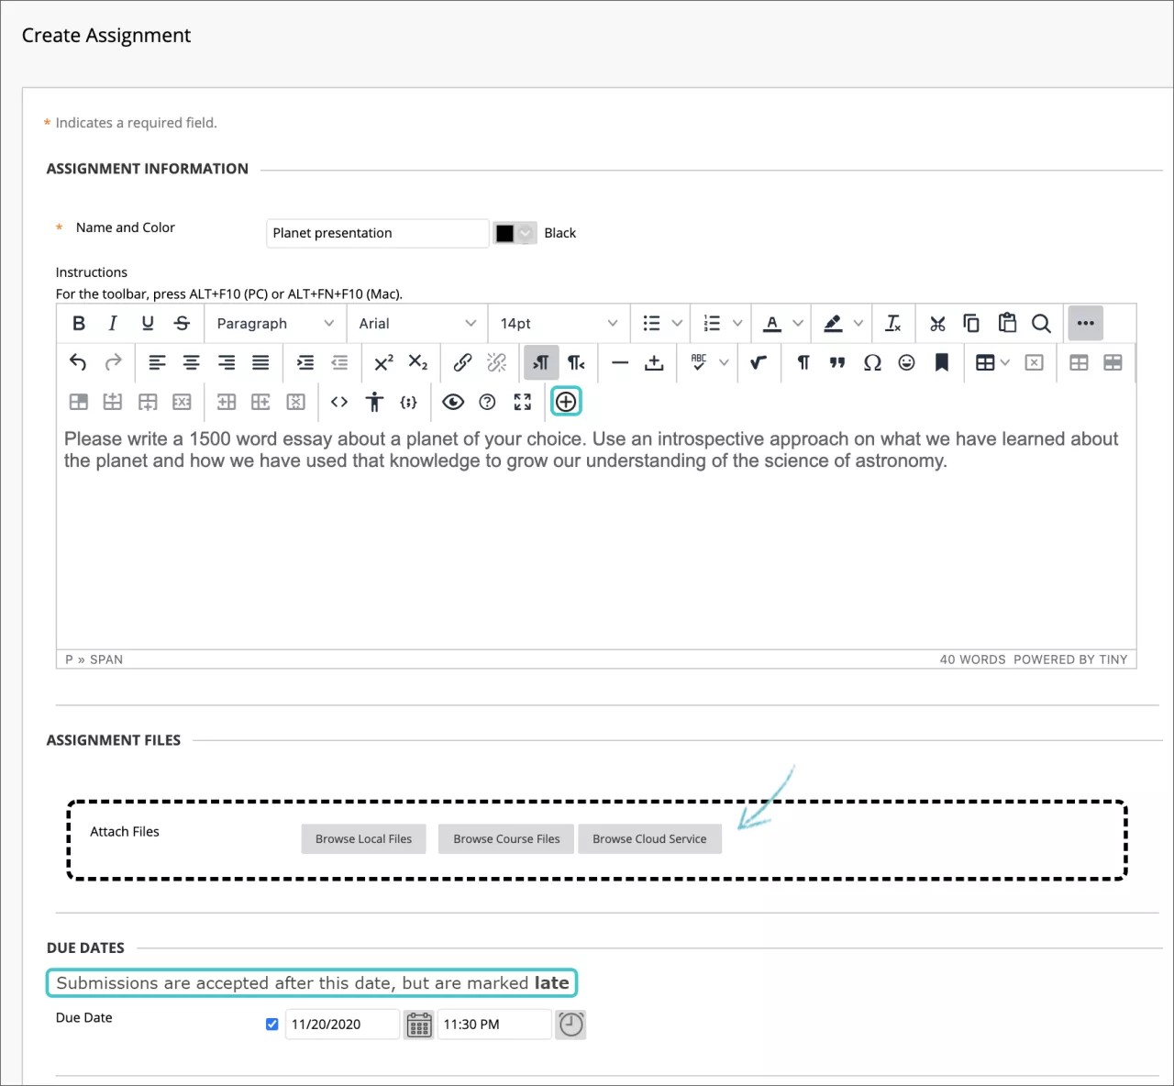Open the Paragraph style dropdown
The image size is (1174, 1086).
pos(273,323)
